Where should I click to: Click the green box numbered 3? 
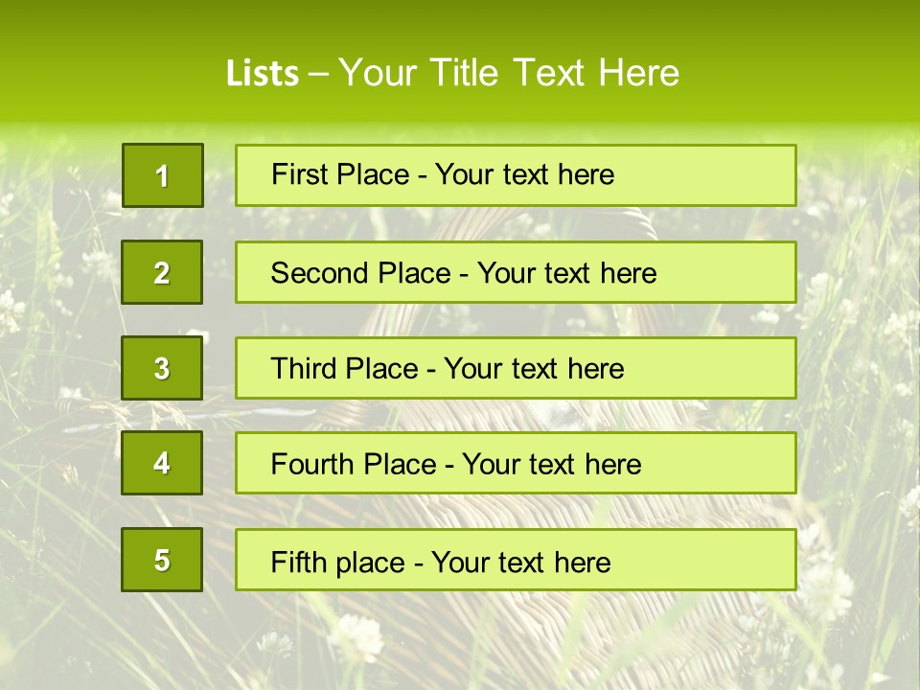tap(162, 368)
